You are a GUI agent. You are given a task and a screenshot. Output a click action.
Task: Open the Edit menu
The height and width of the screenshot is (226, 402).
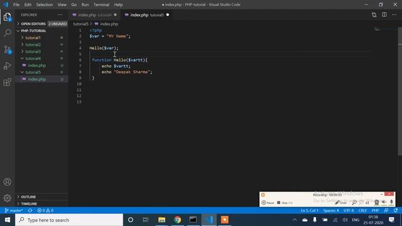tap(28, 4)
